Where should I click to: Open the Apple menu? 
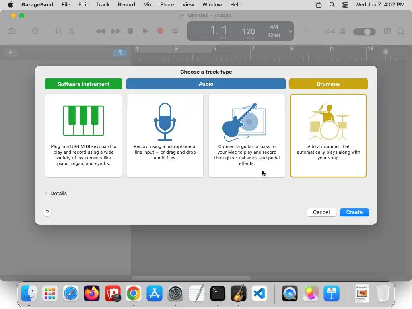click(10, 4)
